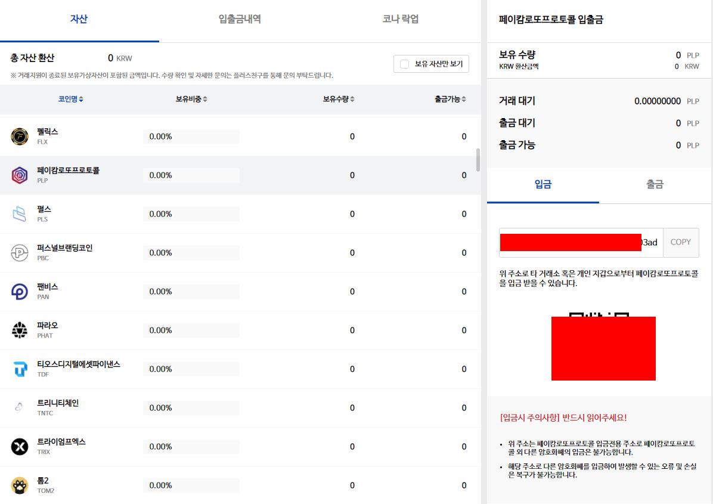Open the 코나 락업 tab
This screenshot has width=713, height=504.
click(400, 20)
